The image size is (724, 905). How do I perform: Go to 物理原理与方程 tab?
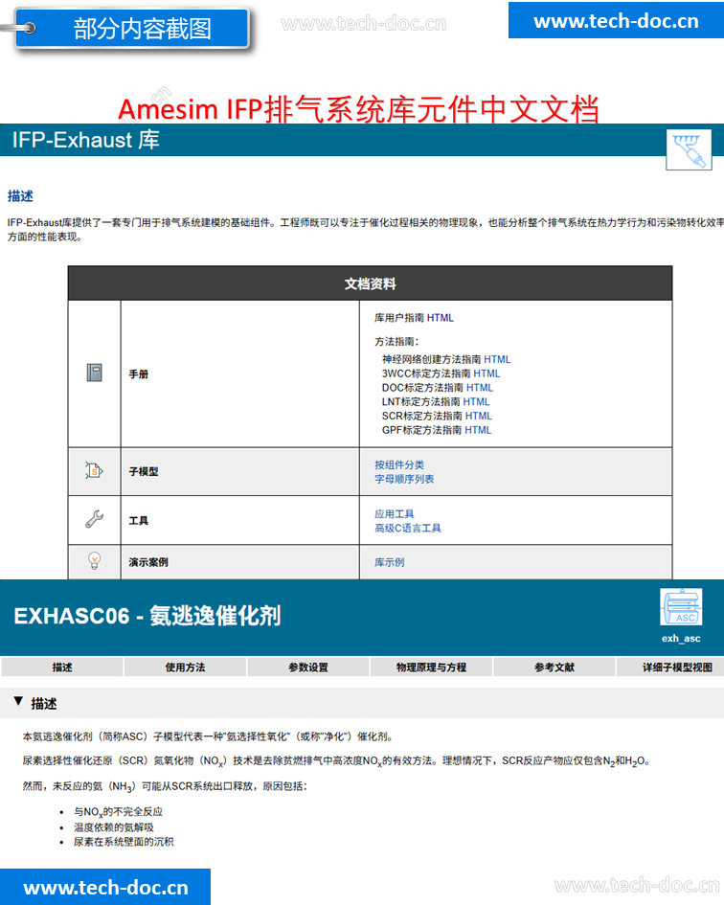(x=431, y=667)
